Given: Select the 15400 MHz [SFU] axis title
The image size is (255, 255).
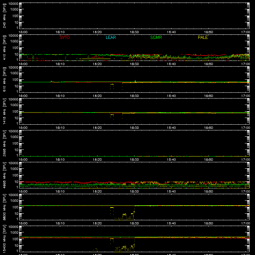Looking at the screenshot, I should [4, 239].
